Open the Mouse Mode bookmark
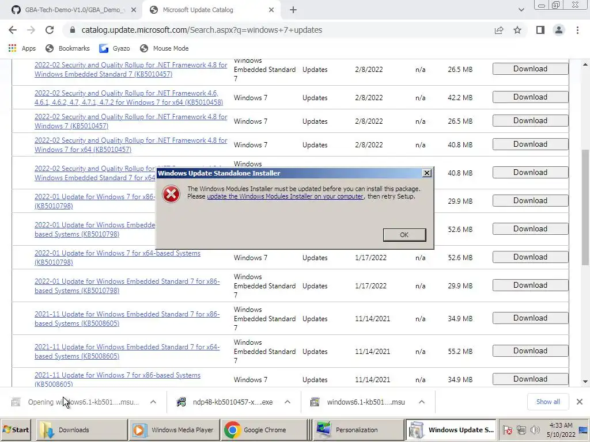590x442 pixels. coord(164,48)
